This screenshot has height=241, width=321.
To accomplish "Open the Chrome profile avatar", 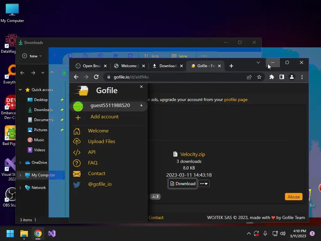I will (292, 77).
